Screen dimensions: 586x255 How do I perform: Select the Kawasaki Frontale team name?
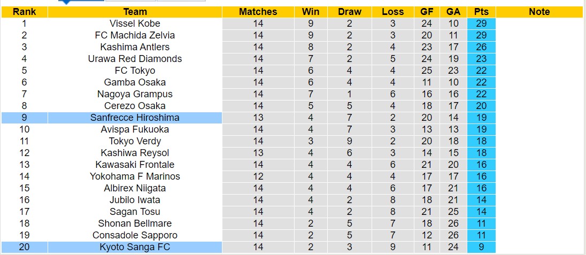coord(135,165)
